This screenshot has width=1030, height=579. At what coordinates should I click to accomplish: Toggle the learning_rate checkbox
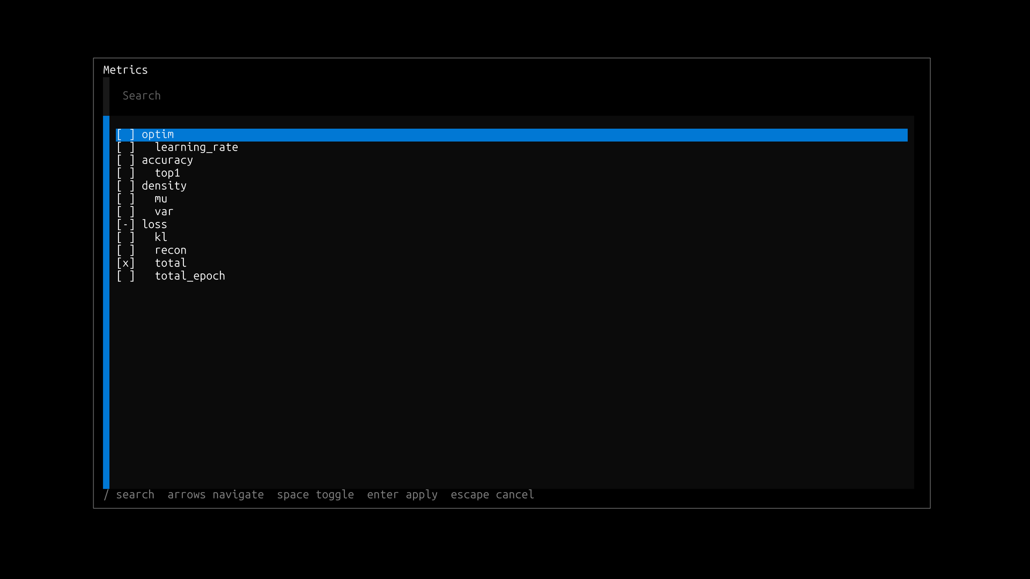(x=126, y=147)
